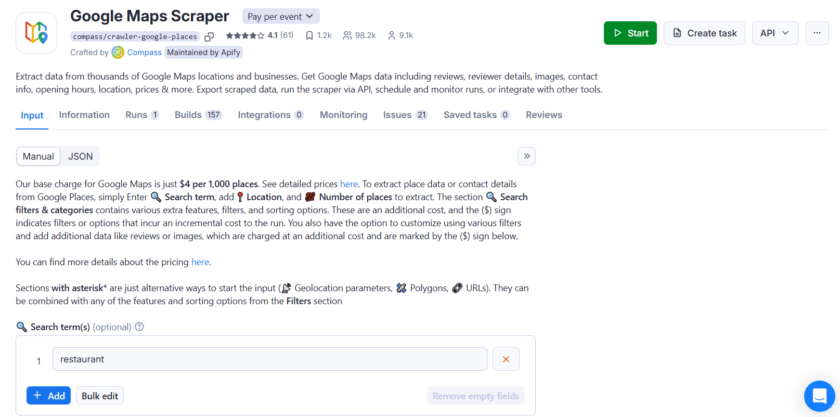Screen dimensions: 840x417
Task: Expand the API dropdown
Action: click(775, 33)
